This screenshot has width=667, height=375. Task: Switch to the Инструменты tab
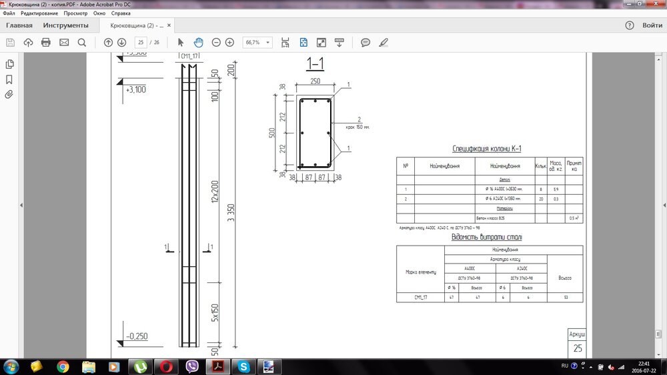click(65, 25)
